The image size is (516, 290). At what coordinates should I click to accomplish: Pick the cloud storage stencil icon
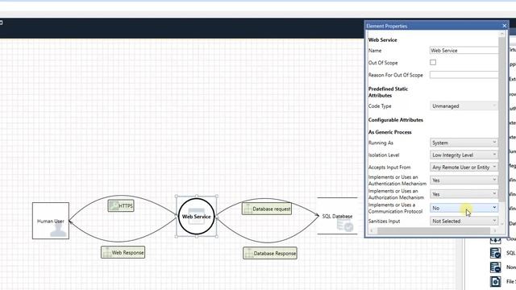pos(495,240)
